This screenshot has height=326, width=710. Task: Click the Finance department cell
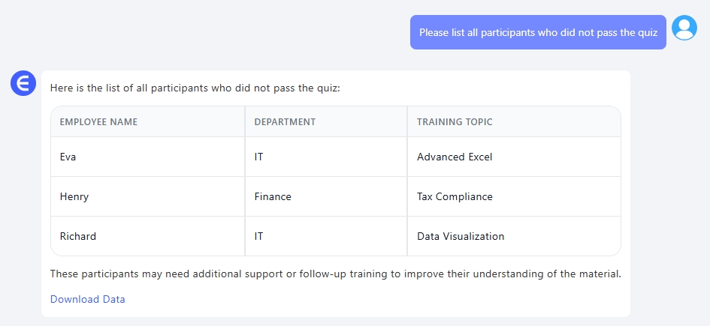[x=273, y=197]
